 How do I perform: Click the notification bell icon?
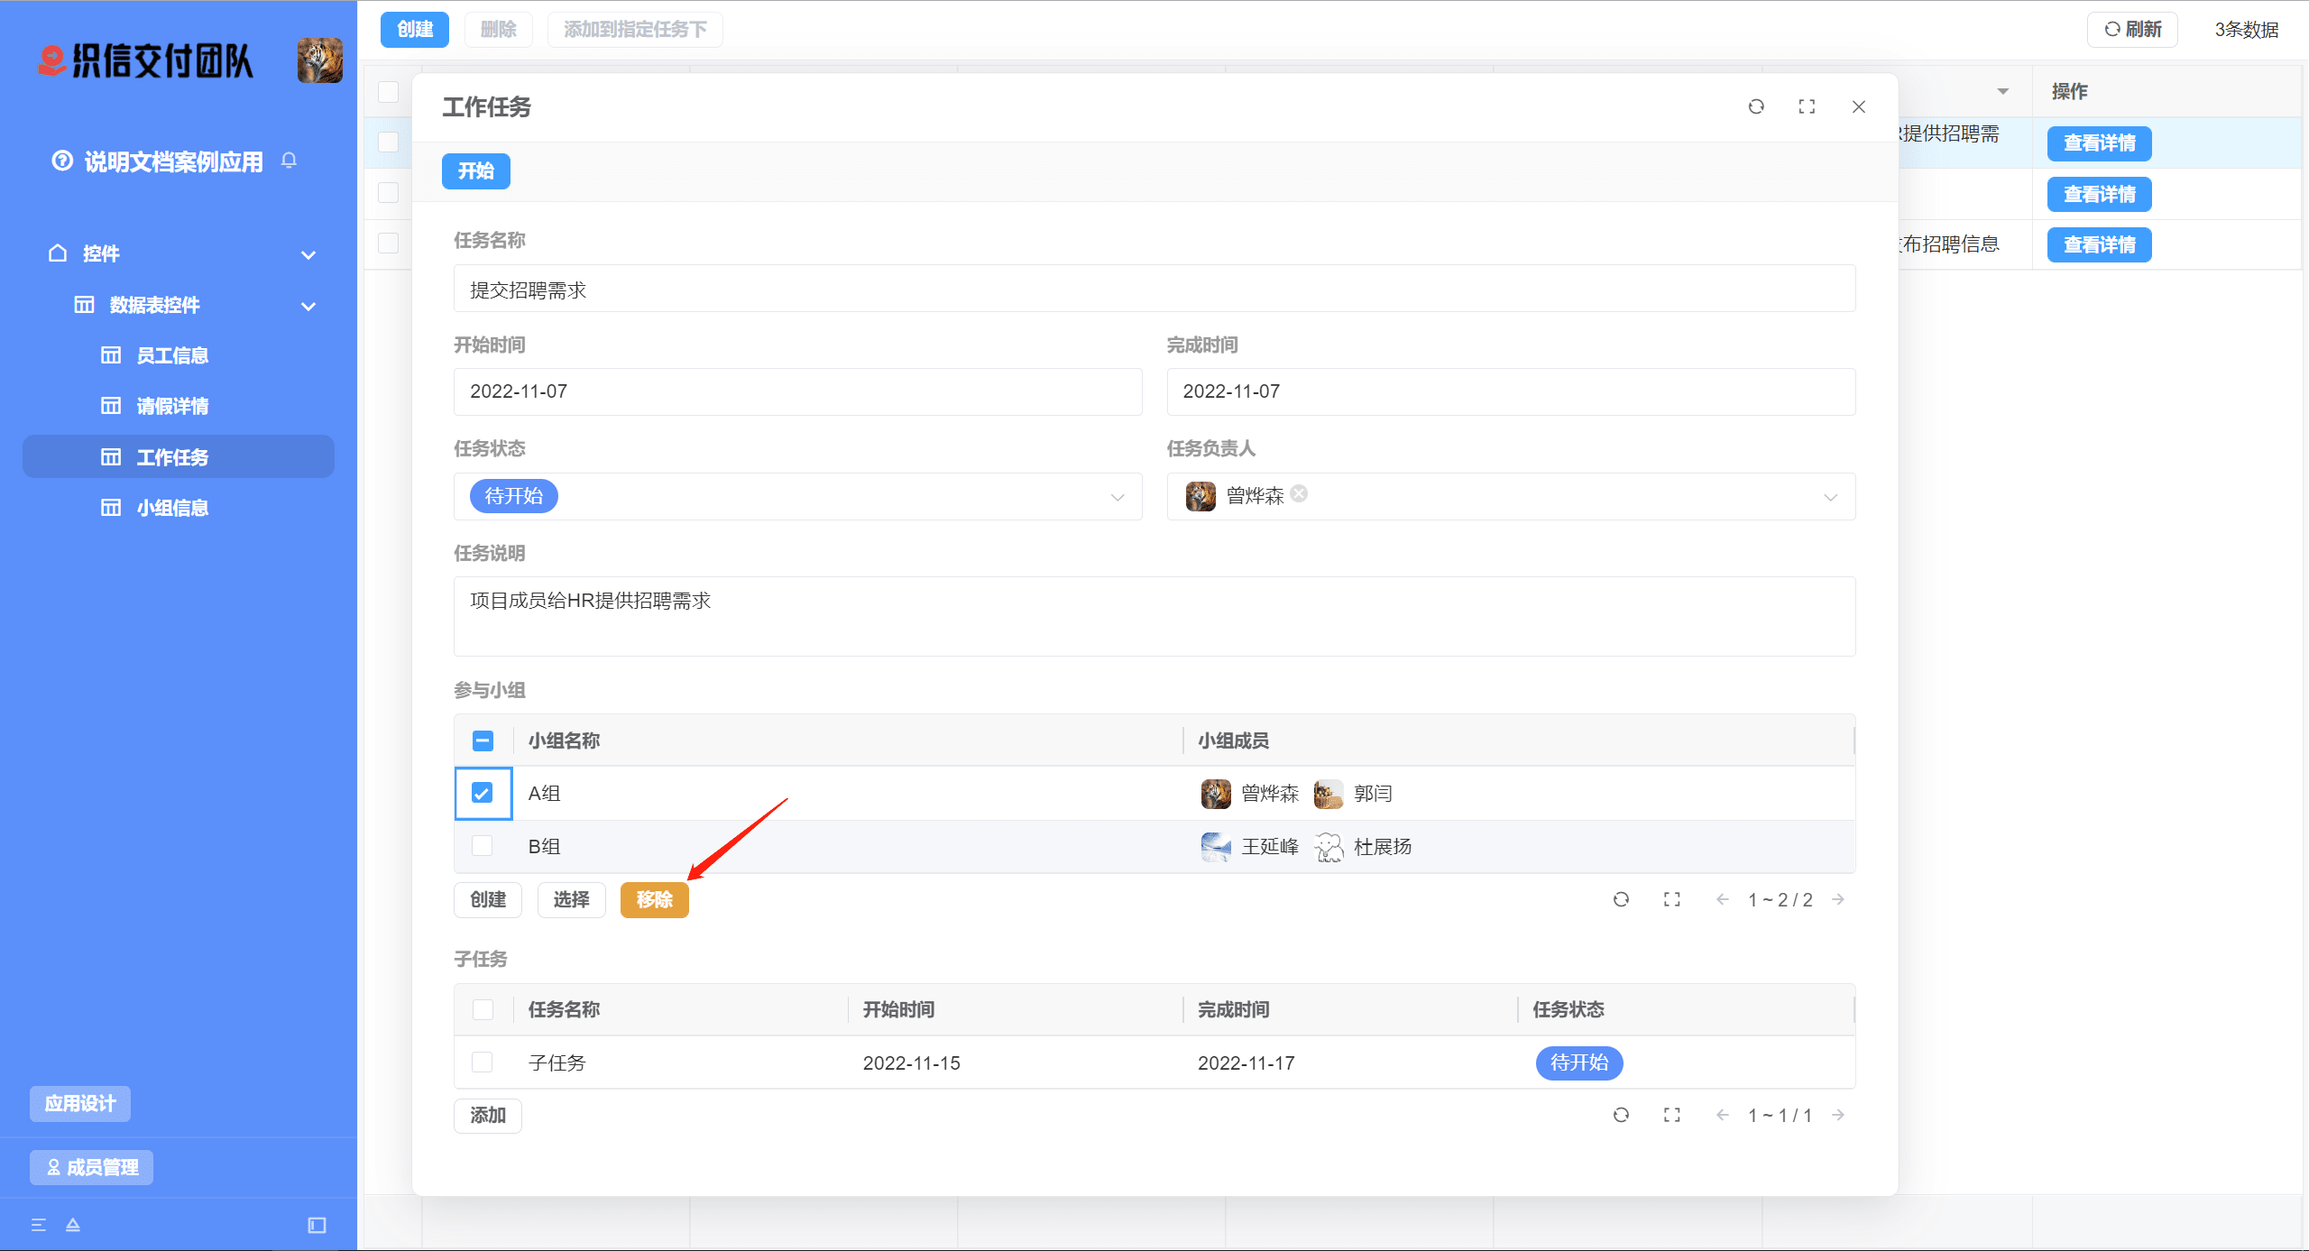click(289, 161)
